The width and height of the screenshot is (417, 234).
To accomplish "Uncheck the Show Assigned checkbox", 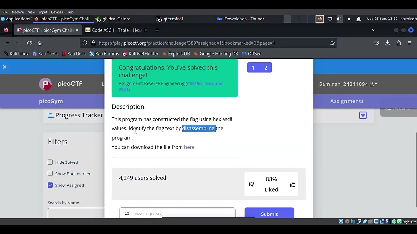I will 50,185.
